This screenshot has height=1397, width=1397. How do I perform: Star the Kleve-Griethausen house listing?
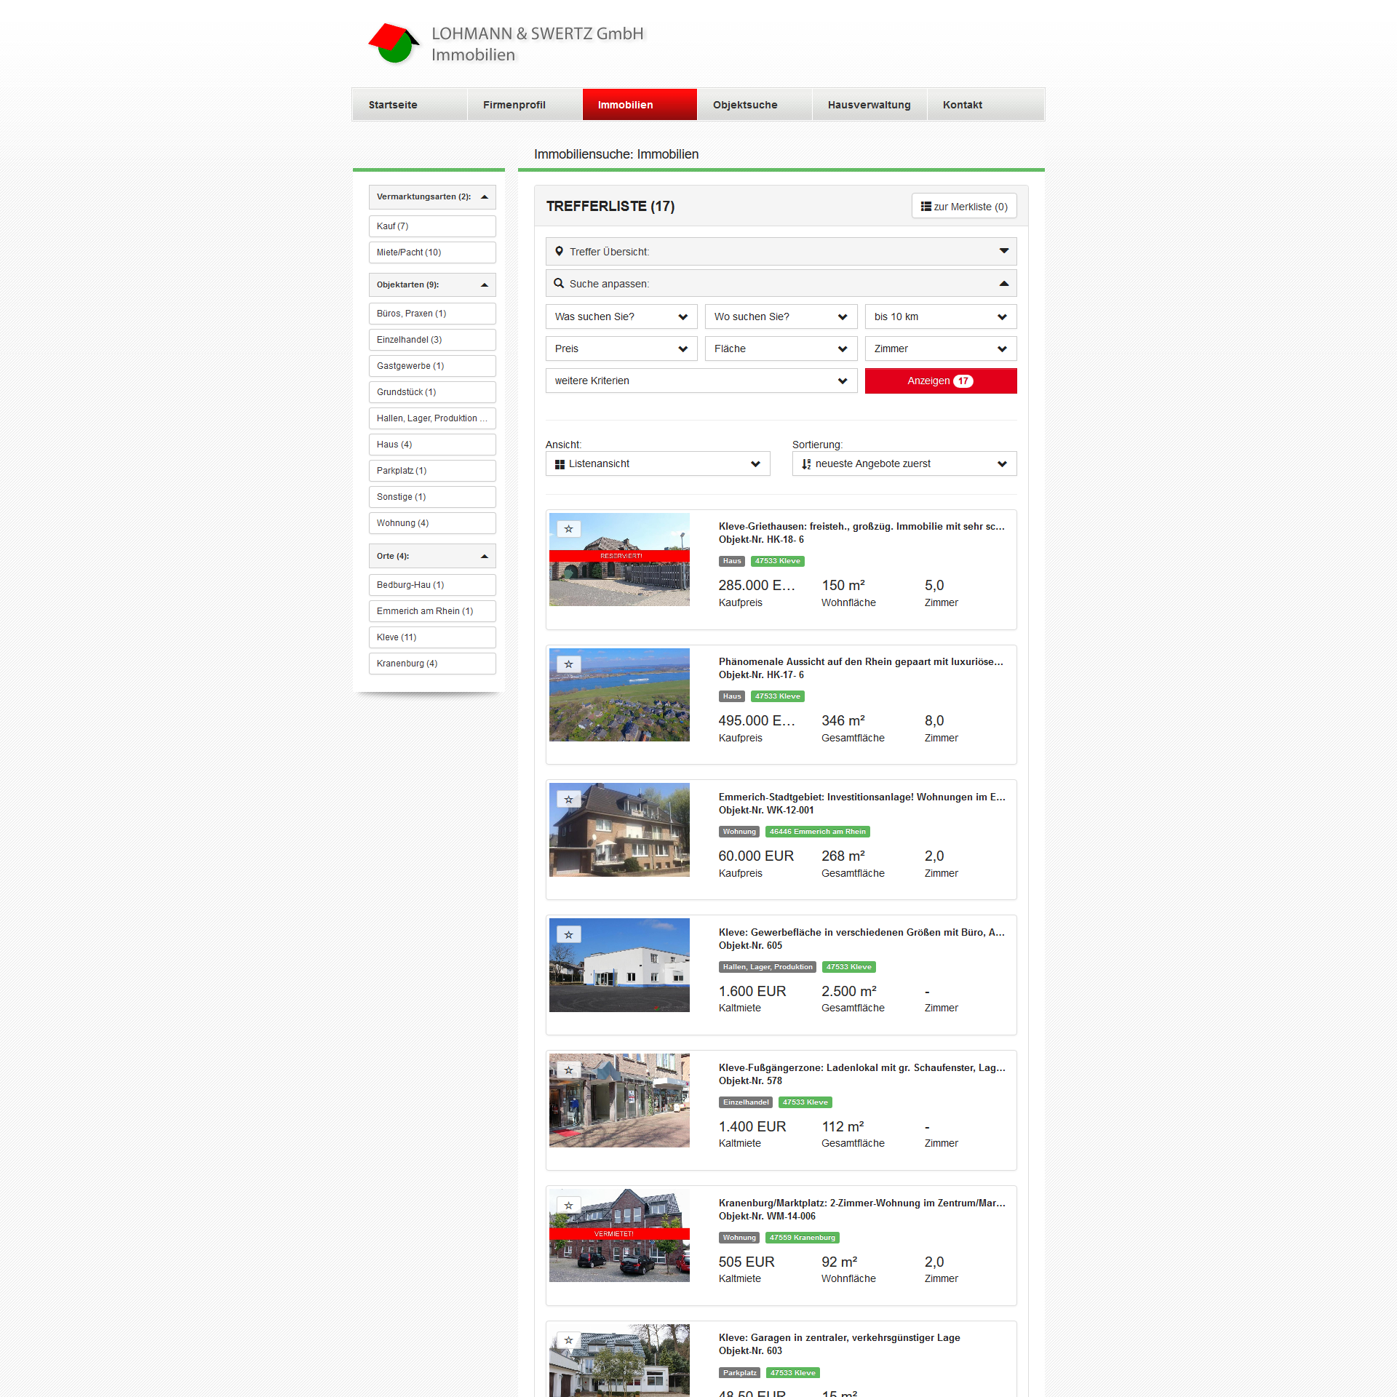coord(569,529)
